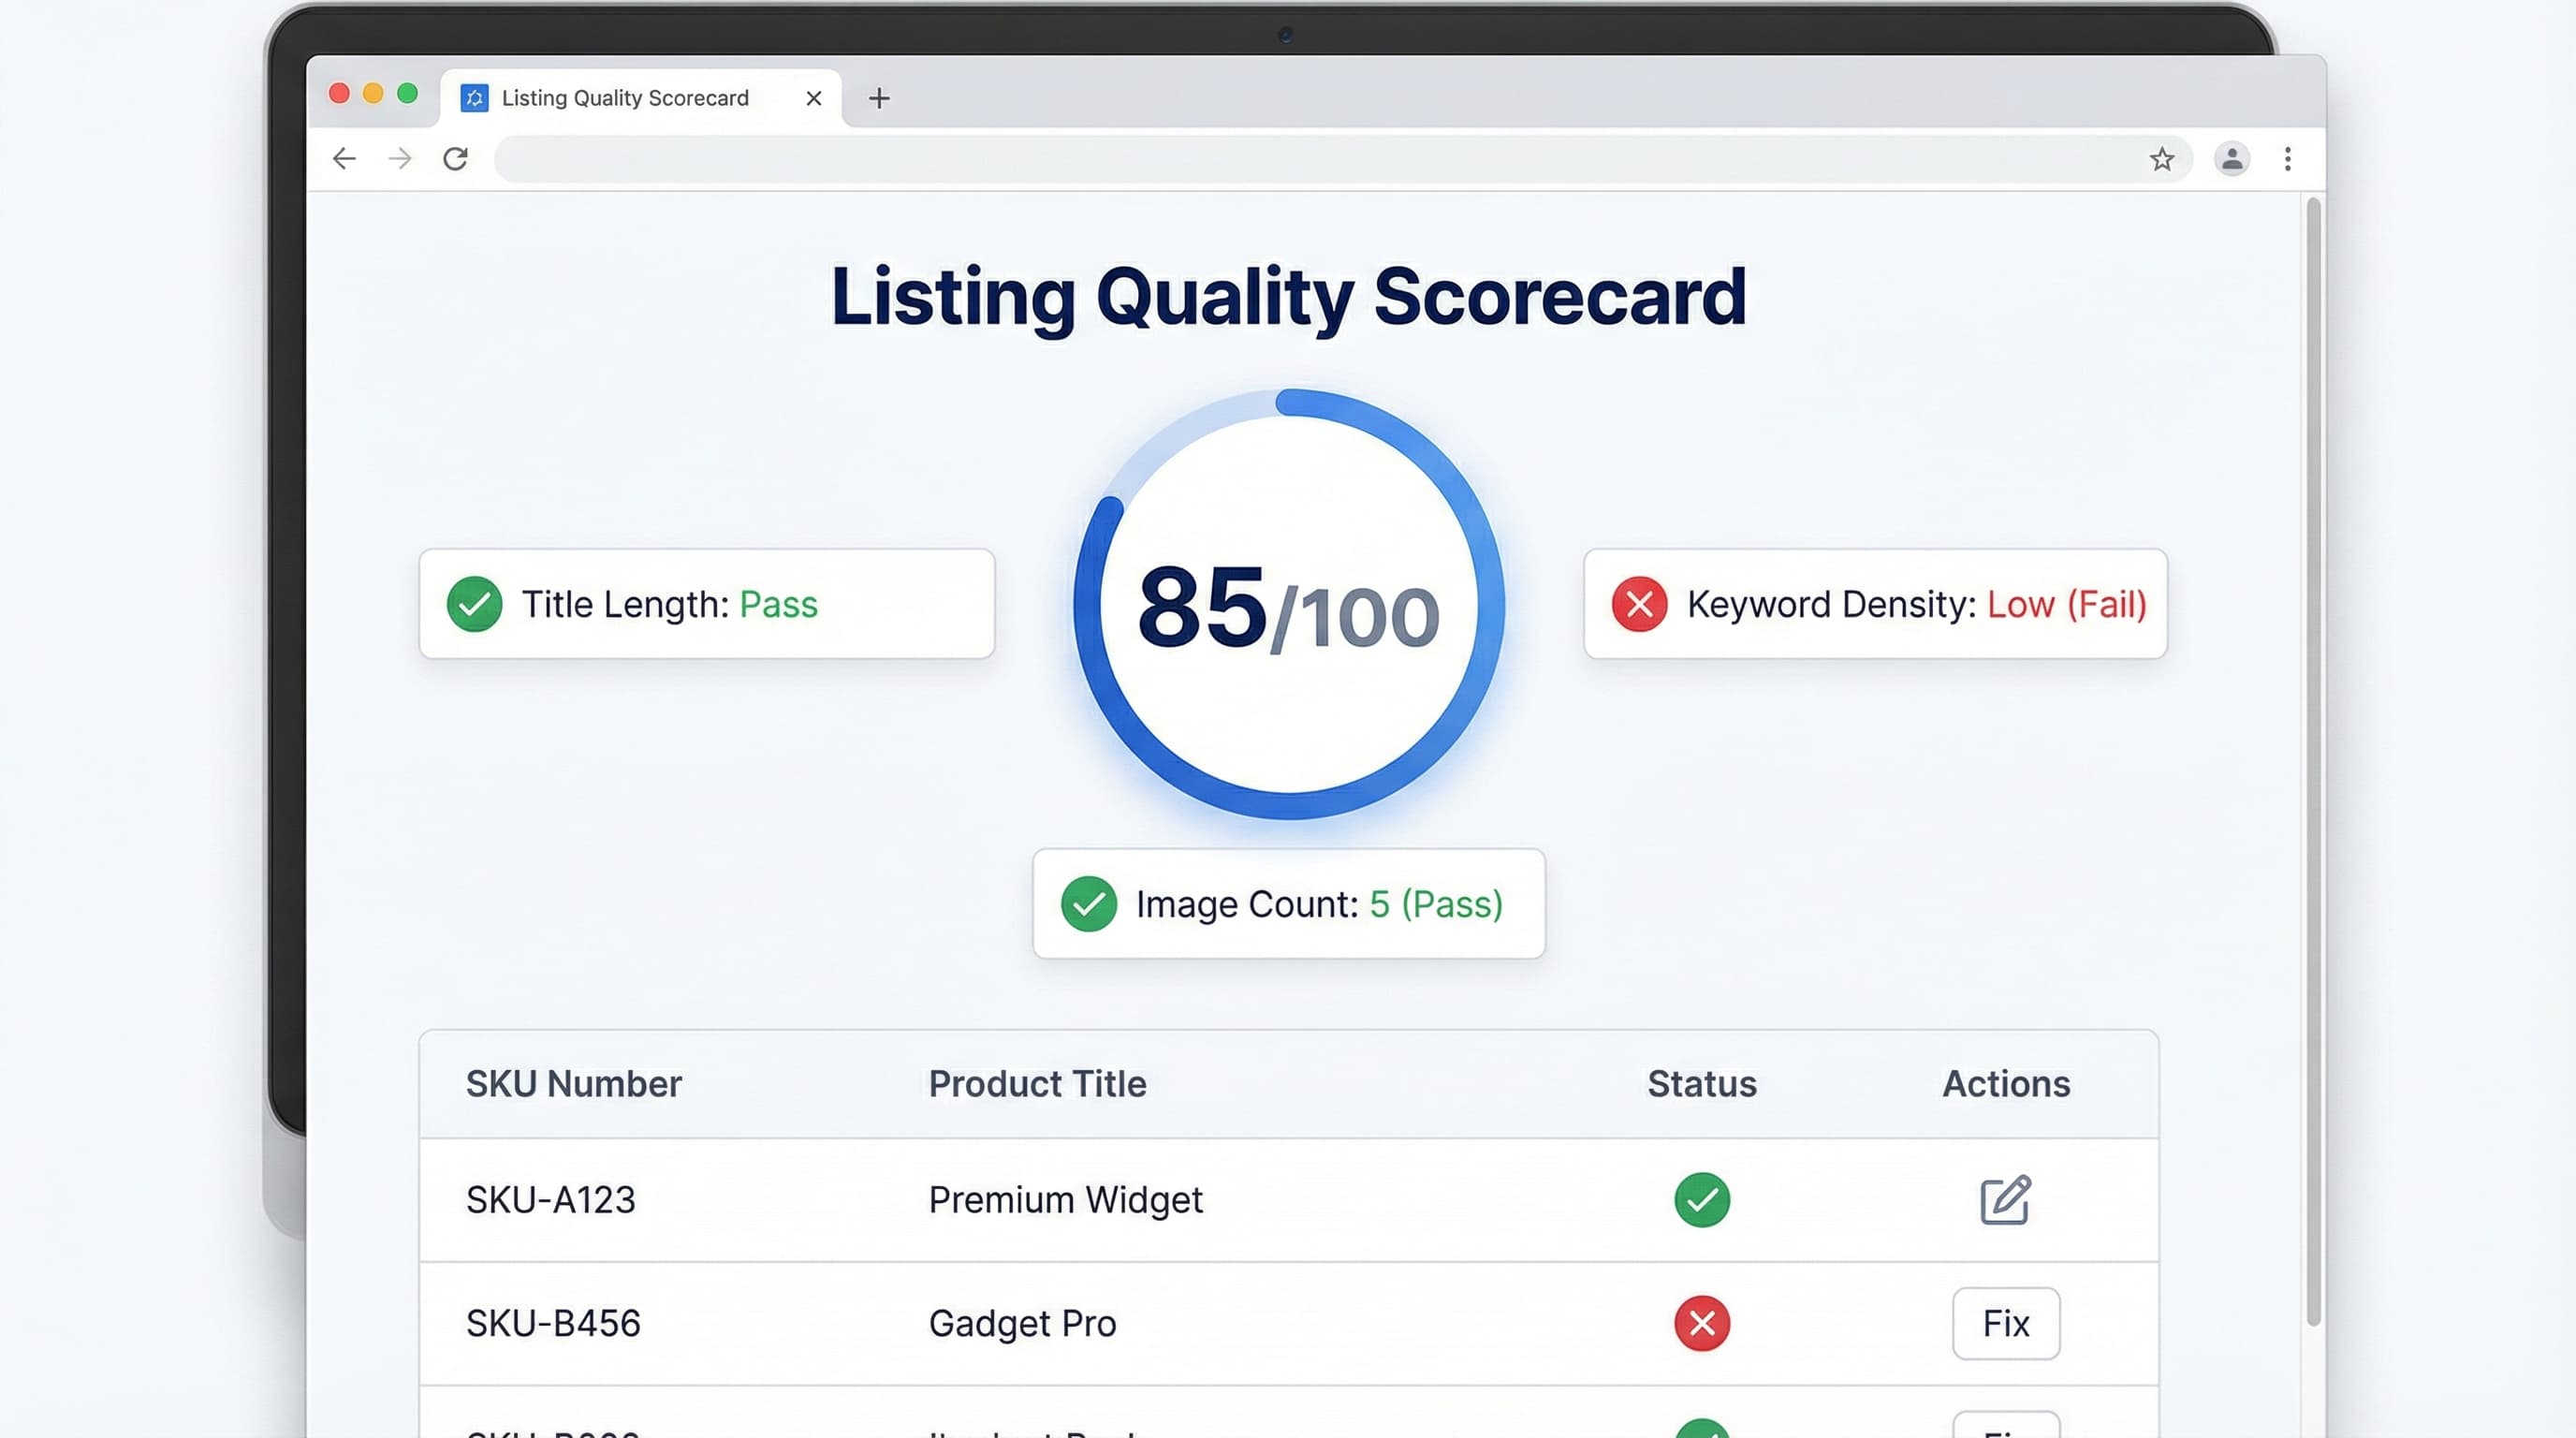The image size is (2576, 1438).
Task: Click the Fix button for SKU-B456
Action: (x=2006, y=1323)
